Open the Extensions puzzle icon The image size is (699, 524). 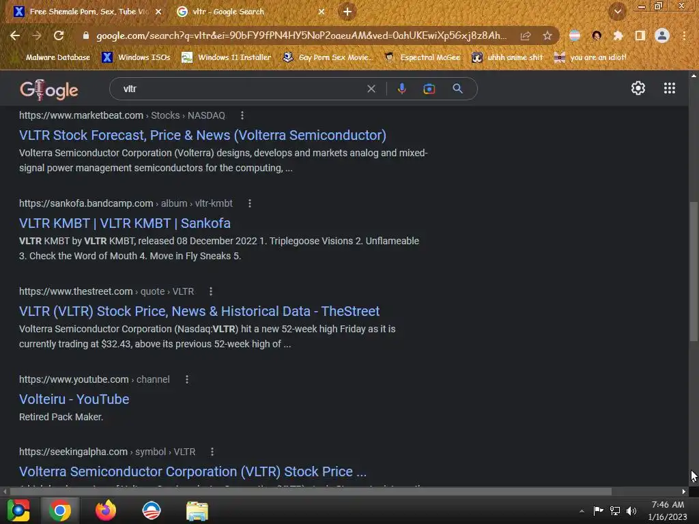618,35
